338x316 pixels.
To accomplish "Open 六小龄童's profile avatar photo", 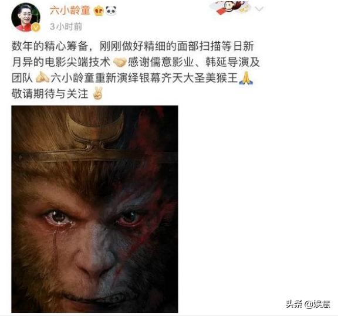I will (x=26, y=17).
